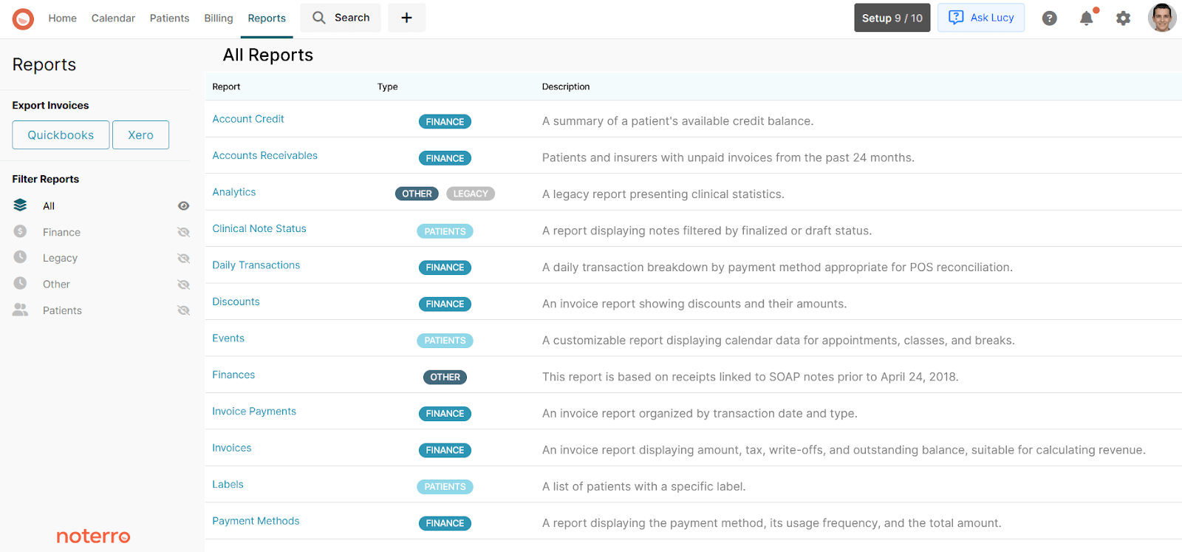
Task: Click the magnifier icon in Search
Action: click(319, 18)
